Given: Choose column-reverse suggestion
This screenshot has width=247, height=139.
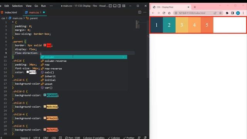Looking at the screenshot, I should (x=84, y=61).
